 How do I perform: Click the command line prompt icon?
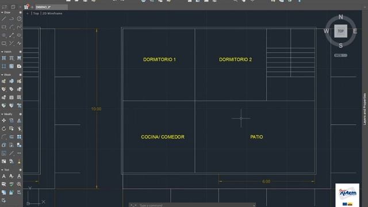pyautogui.click(x=132, y=205)
